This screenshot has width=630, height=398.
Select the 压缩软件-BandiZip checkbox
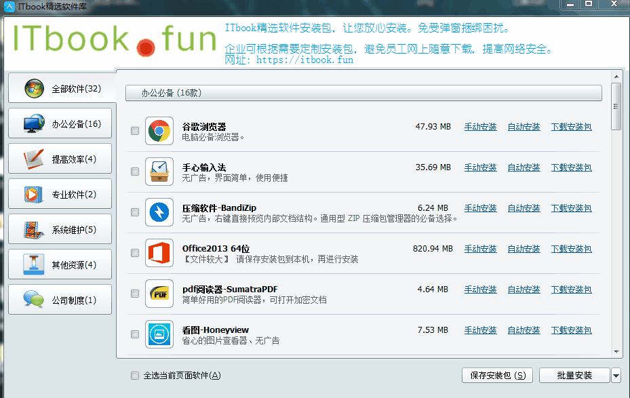(135, 212)
